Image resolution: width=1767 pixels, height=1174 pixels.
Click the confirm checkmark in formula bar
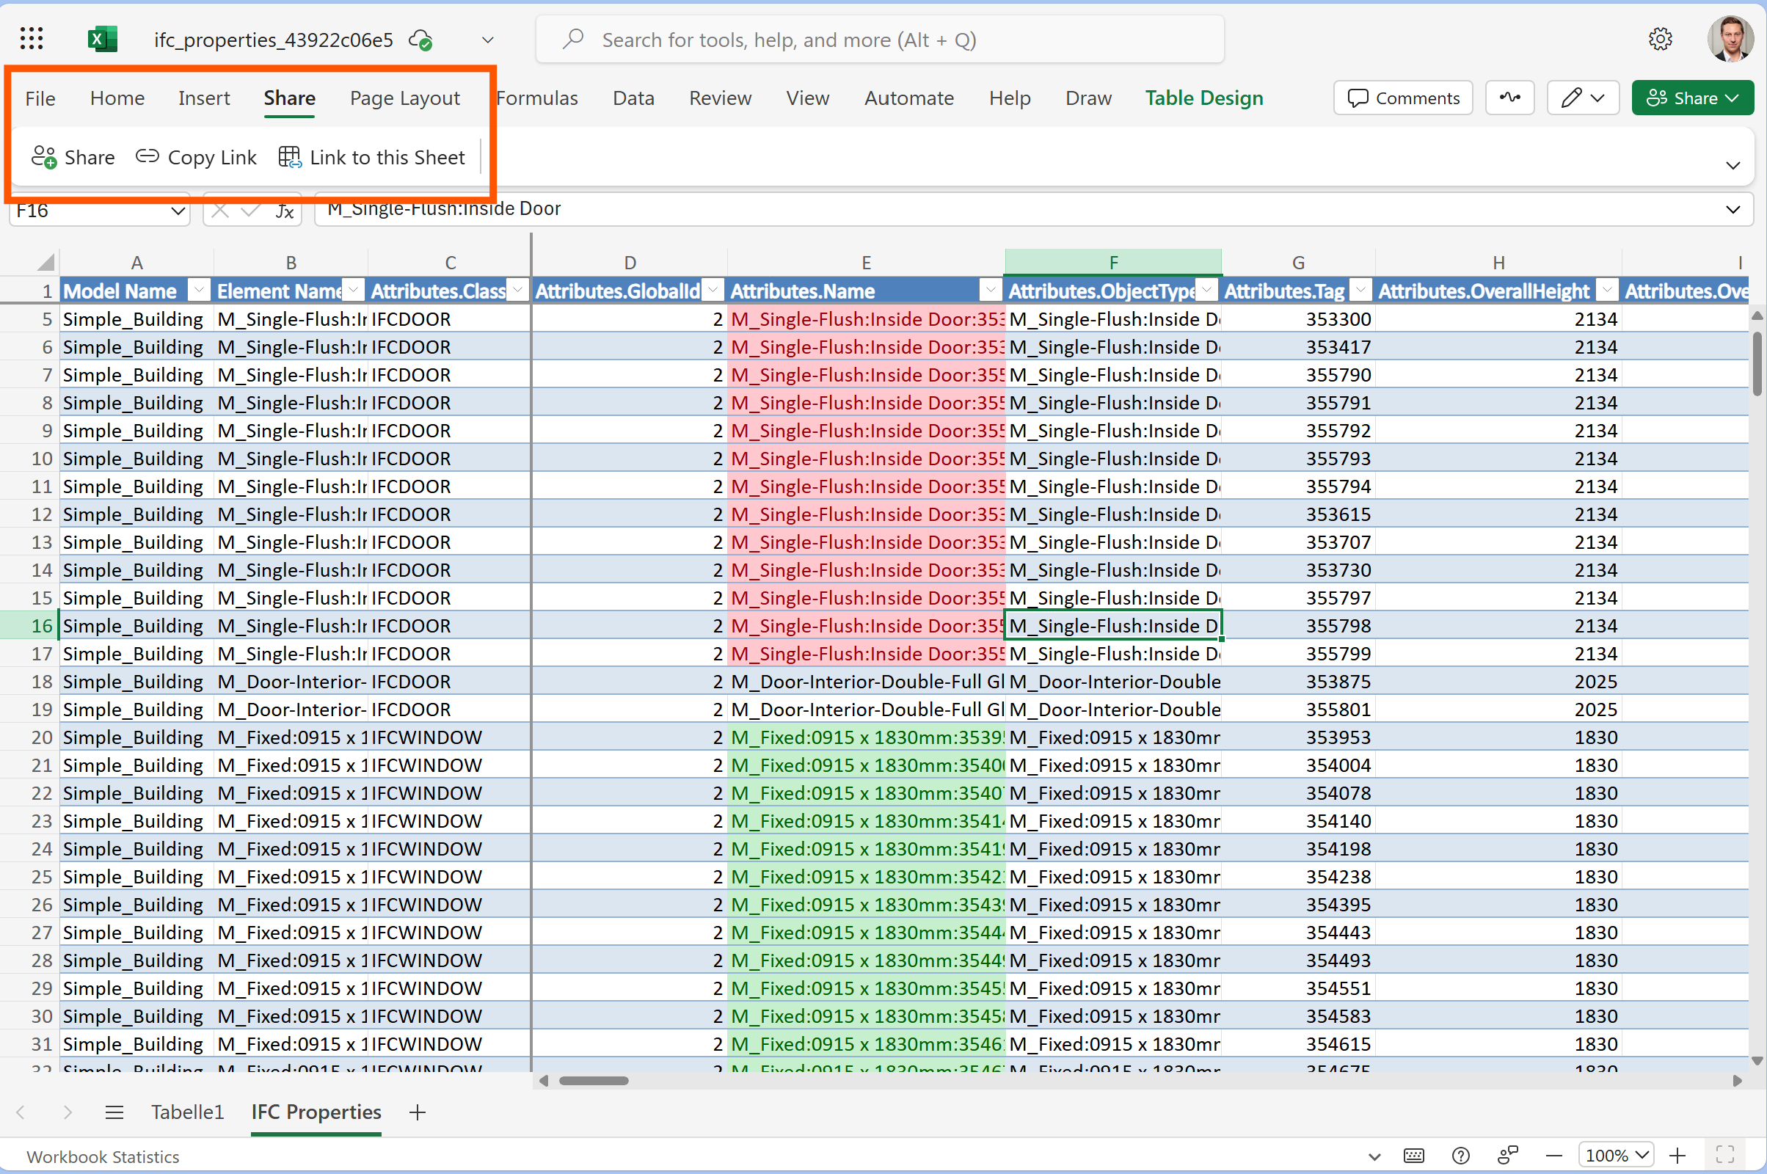tap(251, 211)
